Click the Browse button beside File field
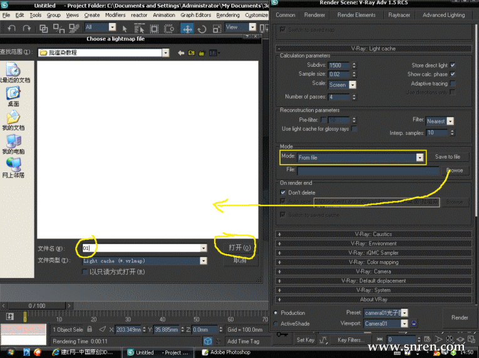This screenshot has height=358, width=479. (455, 171)
